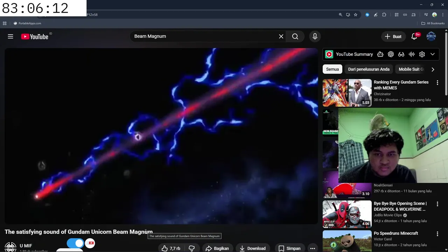Image resolution: width=448 pixels, height=252 pixels.
Task: Open the YouTube hamburger guide menu
Action: click(10, 36)
